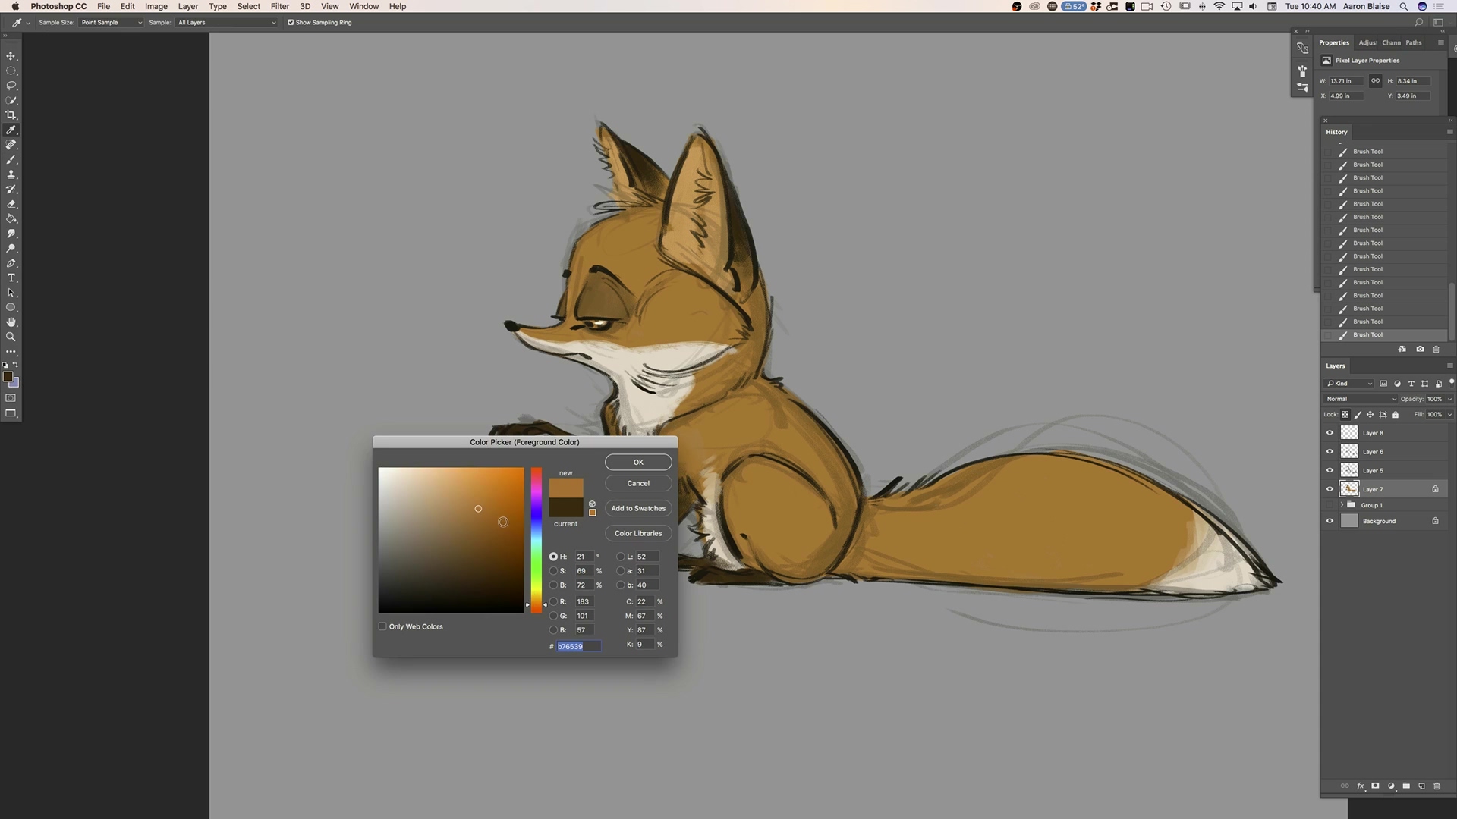
Task: Select the Move tool
Action: coord(11,56)
